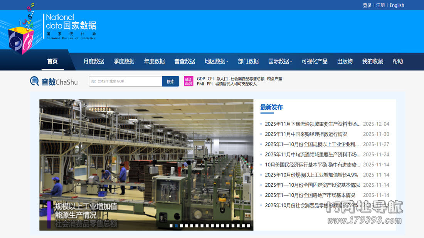Click the 城镇居民人均可支配收入 hot keyword
This screenshot has width=424, height=238.
coord(236,84)
